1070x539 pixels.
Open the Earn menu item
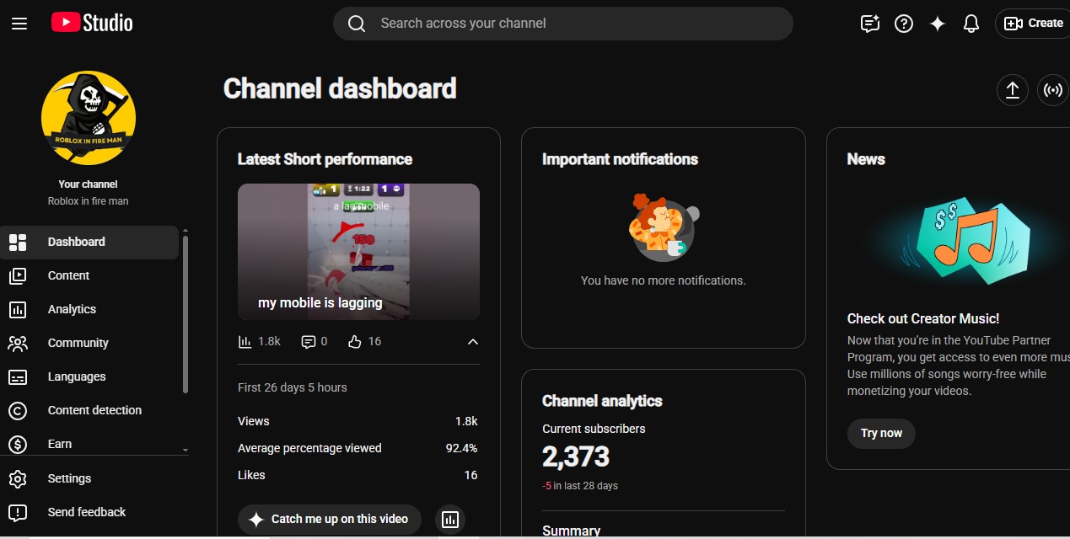click(x=89, y=444)
